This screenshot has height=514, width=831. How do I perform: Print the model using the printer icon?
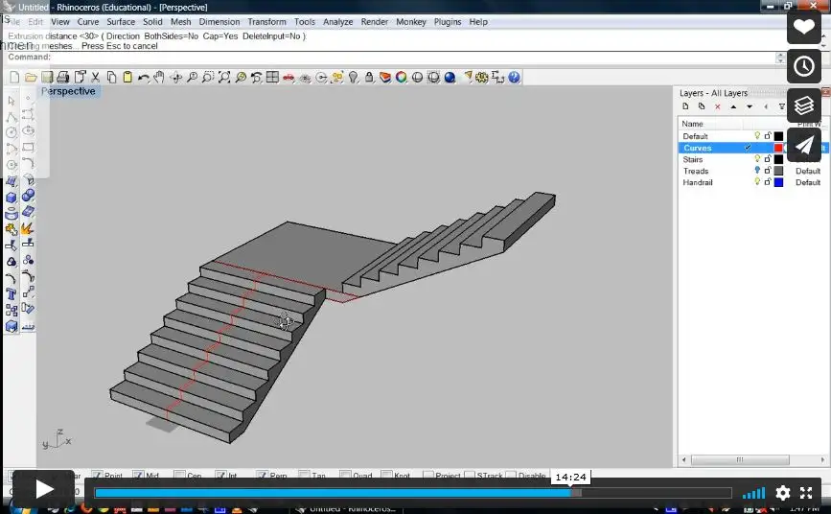coord(63,78)
